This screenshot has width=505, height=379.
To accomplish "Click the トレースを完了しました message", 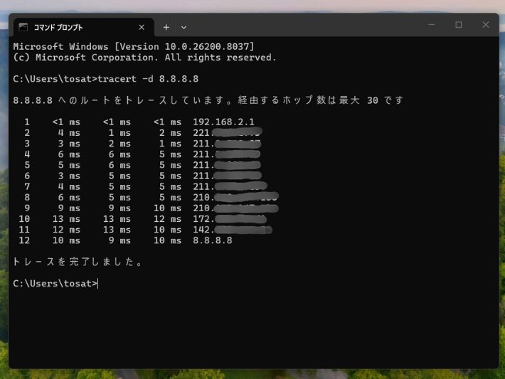I will click(78, 262).
